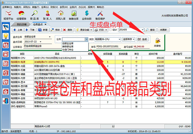This screenshot has height=134, width=193.
Task: Click 删除 delete toolbar button
Action: pyautogui.click(x=68, y=30)
